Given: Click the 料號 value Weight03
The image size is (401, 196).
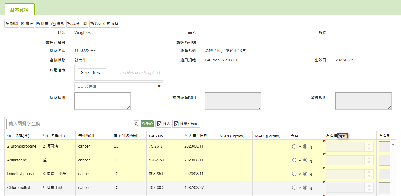Looking at the screenshot, I should (x=83, y=33).
